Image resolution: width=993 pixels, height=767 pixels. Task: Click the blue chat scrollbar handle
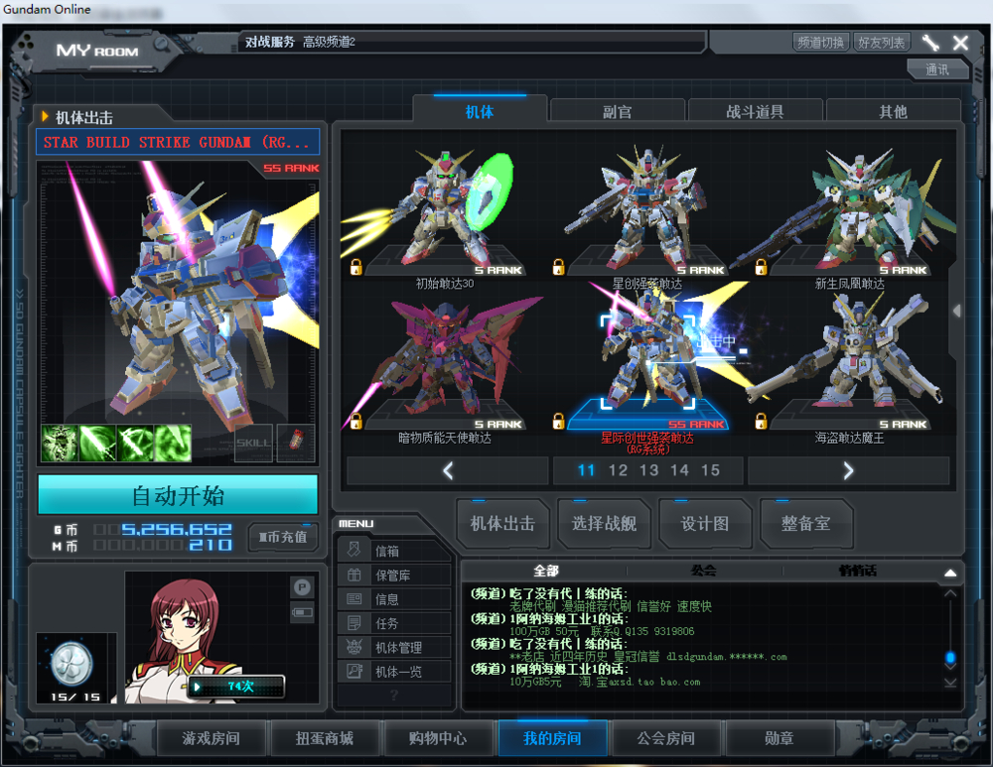pos(950,658)
